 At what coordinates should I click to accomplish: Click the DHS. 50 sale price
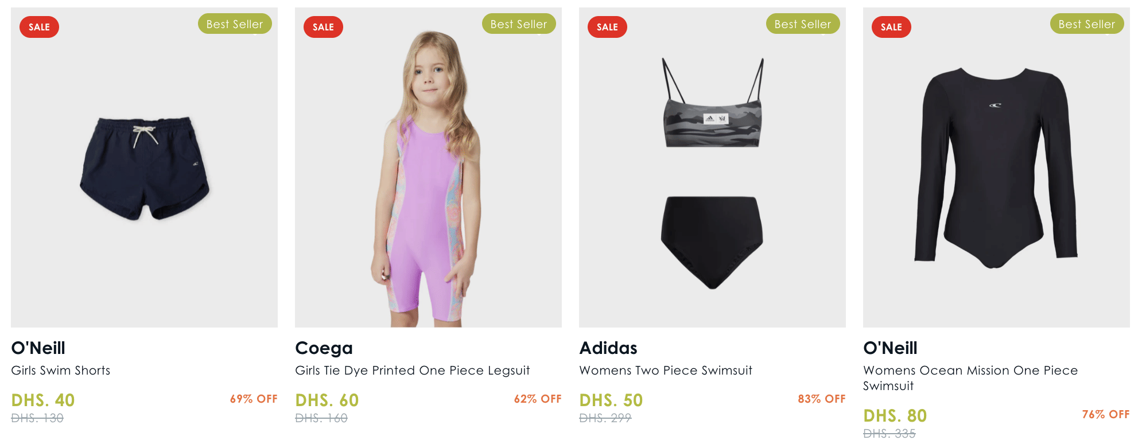(611, 400)
